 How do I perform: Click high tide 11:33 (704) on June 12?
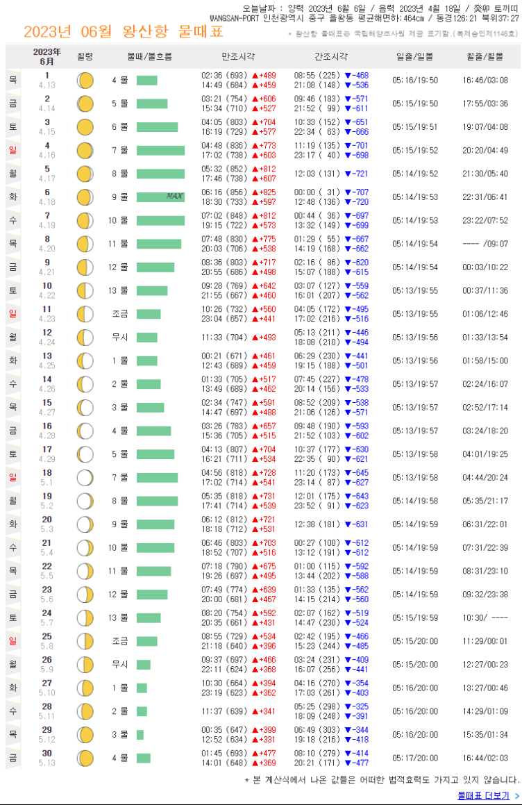[224, 338]
